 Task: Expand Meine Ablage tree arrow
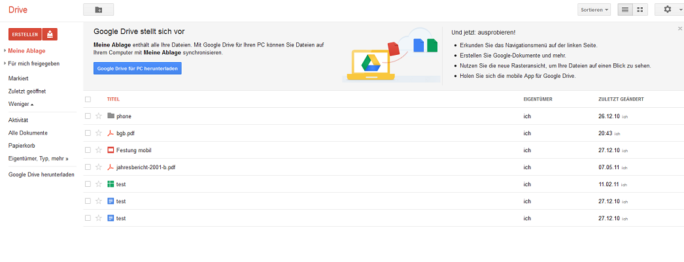pyautogui.click(x=5, y=51)
